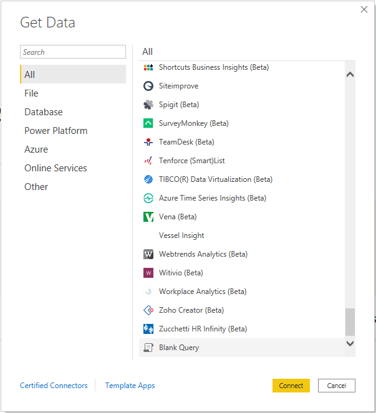Select the Online Services category
Screen dimensions: 376x413
click(x=73, y=168)
